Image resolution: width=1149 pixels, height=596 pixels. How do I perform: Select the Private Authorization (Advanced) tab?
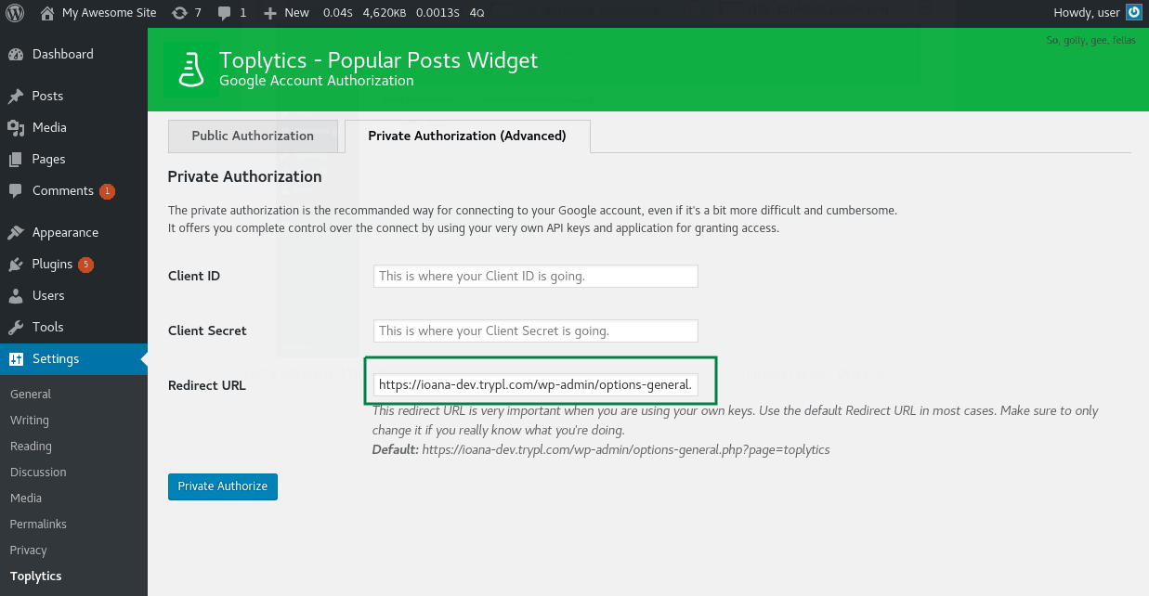pos(467,136)
